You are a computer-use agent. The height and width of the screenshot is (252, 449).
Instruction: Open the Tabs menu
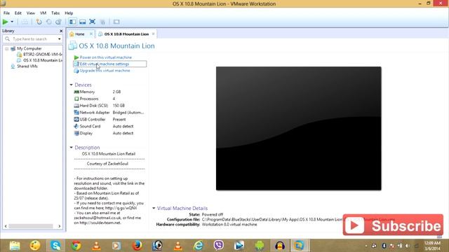pyautogui.click(x=55, y=13)
